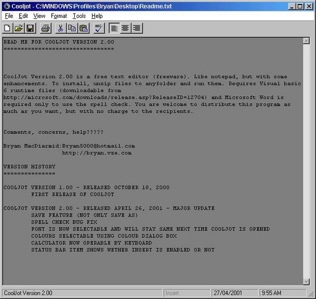Click the line CALCULATOR NOW OPERABLE BY KEYBOARD
The height and width of the screenshot is (299, 316).
tap(92, 243)
